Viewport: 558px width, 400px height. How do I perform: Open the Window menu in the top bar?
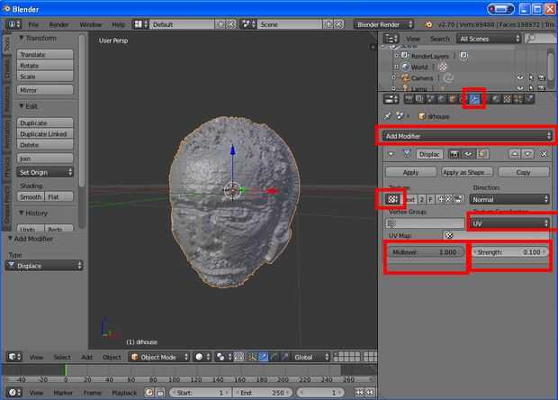click(x=90, y=24)
